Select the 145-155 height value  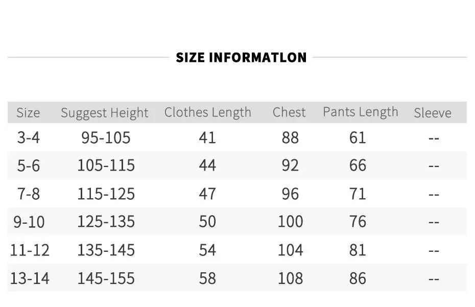pyautogui.click(x=106, y=278)
